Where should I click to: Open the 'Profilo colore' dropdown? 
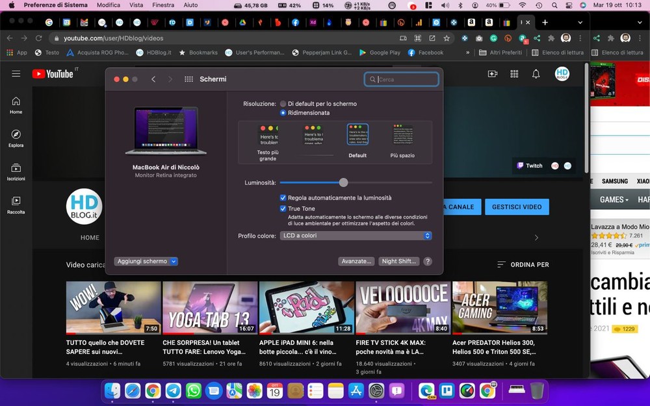[x=356, y=236]
